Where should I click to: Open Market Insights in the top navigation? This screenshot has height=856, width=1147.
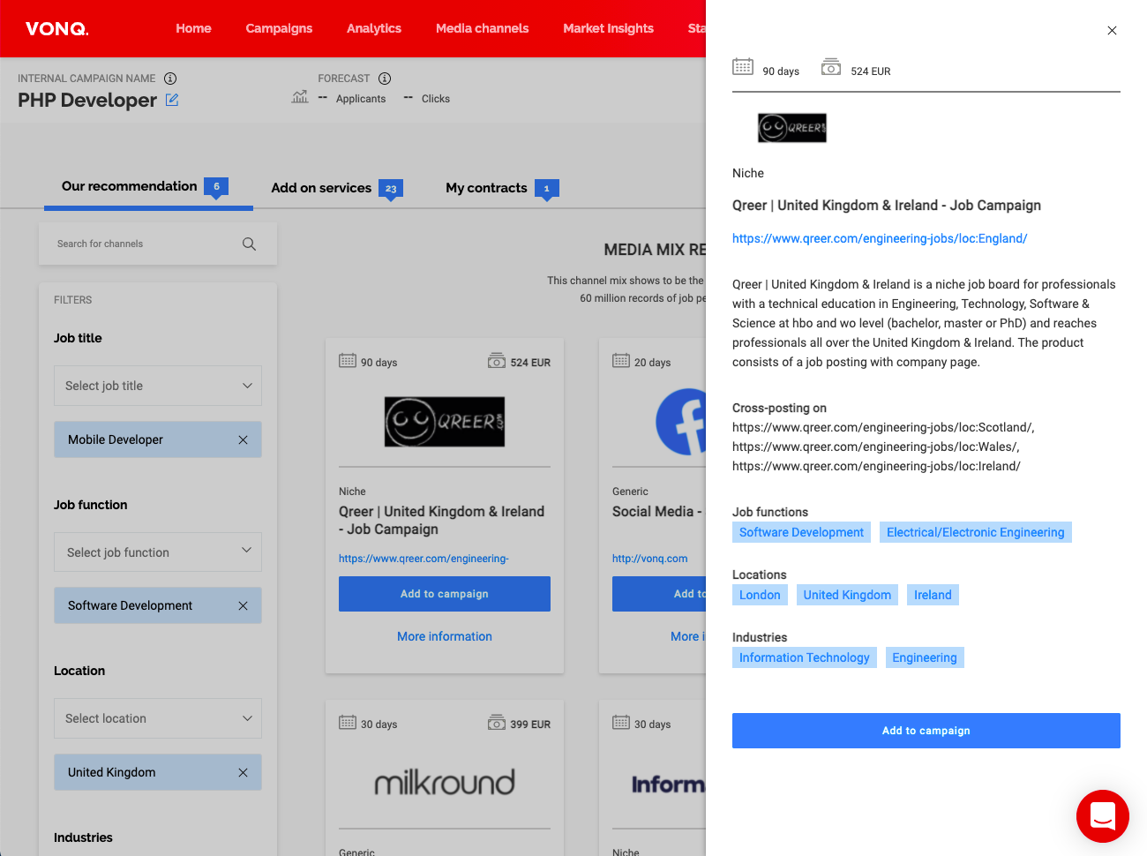pos(609,28)
